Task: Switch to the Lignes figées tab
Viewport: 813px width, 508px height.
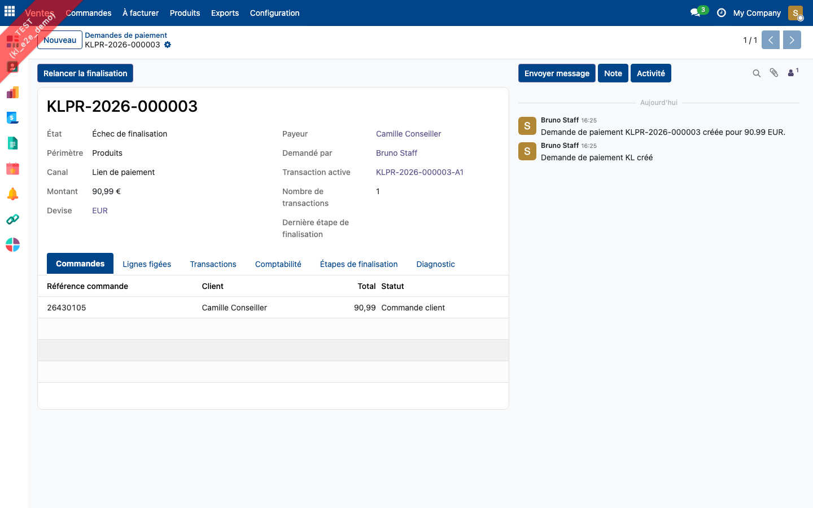Action: pos(147,264)
